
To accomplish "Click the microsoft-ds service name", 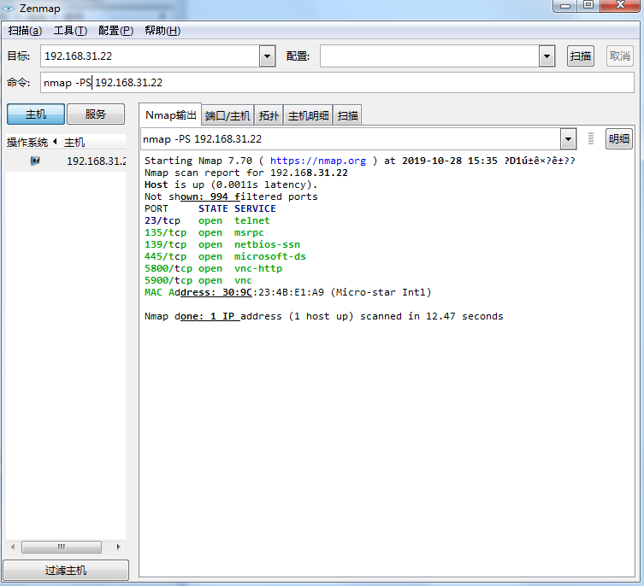I will pyautogui.click(x=270, y=256).
